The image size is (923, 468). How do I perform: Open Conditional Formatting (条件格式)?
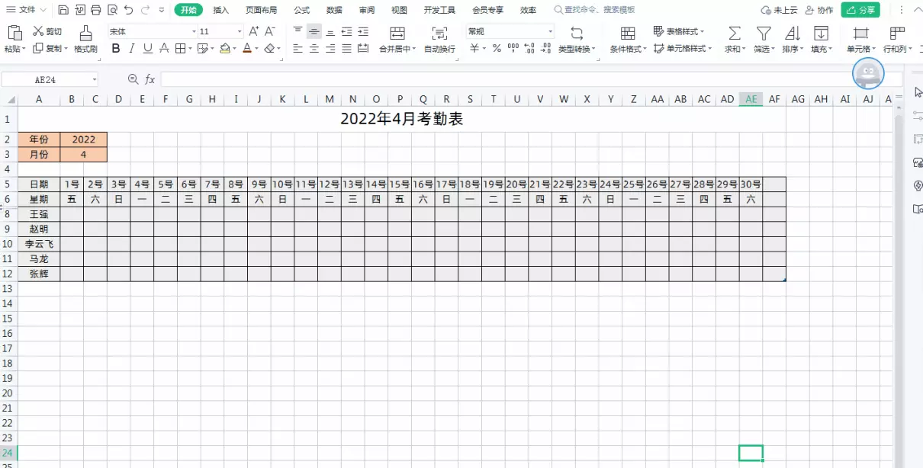coord(628,39)
